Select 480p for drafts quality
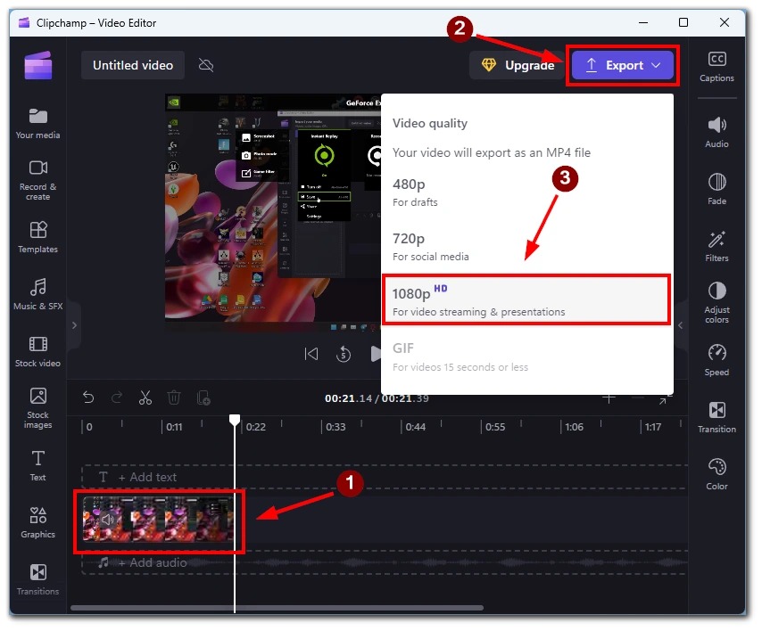762x631 pixels. (527, 193)
